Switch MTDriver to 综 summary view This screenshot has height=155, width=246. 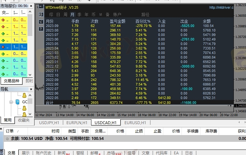pyautogui.click(x=51, y=15)
